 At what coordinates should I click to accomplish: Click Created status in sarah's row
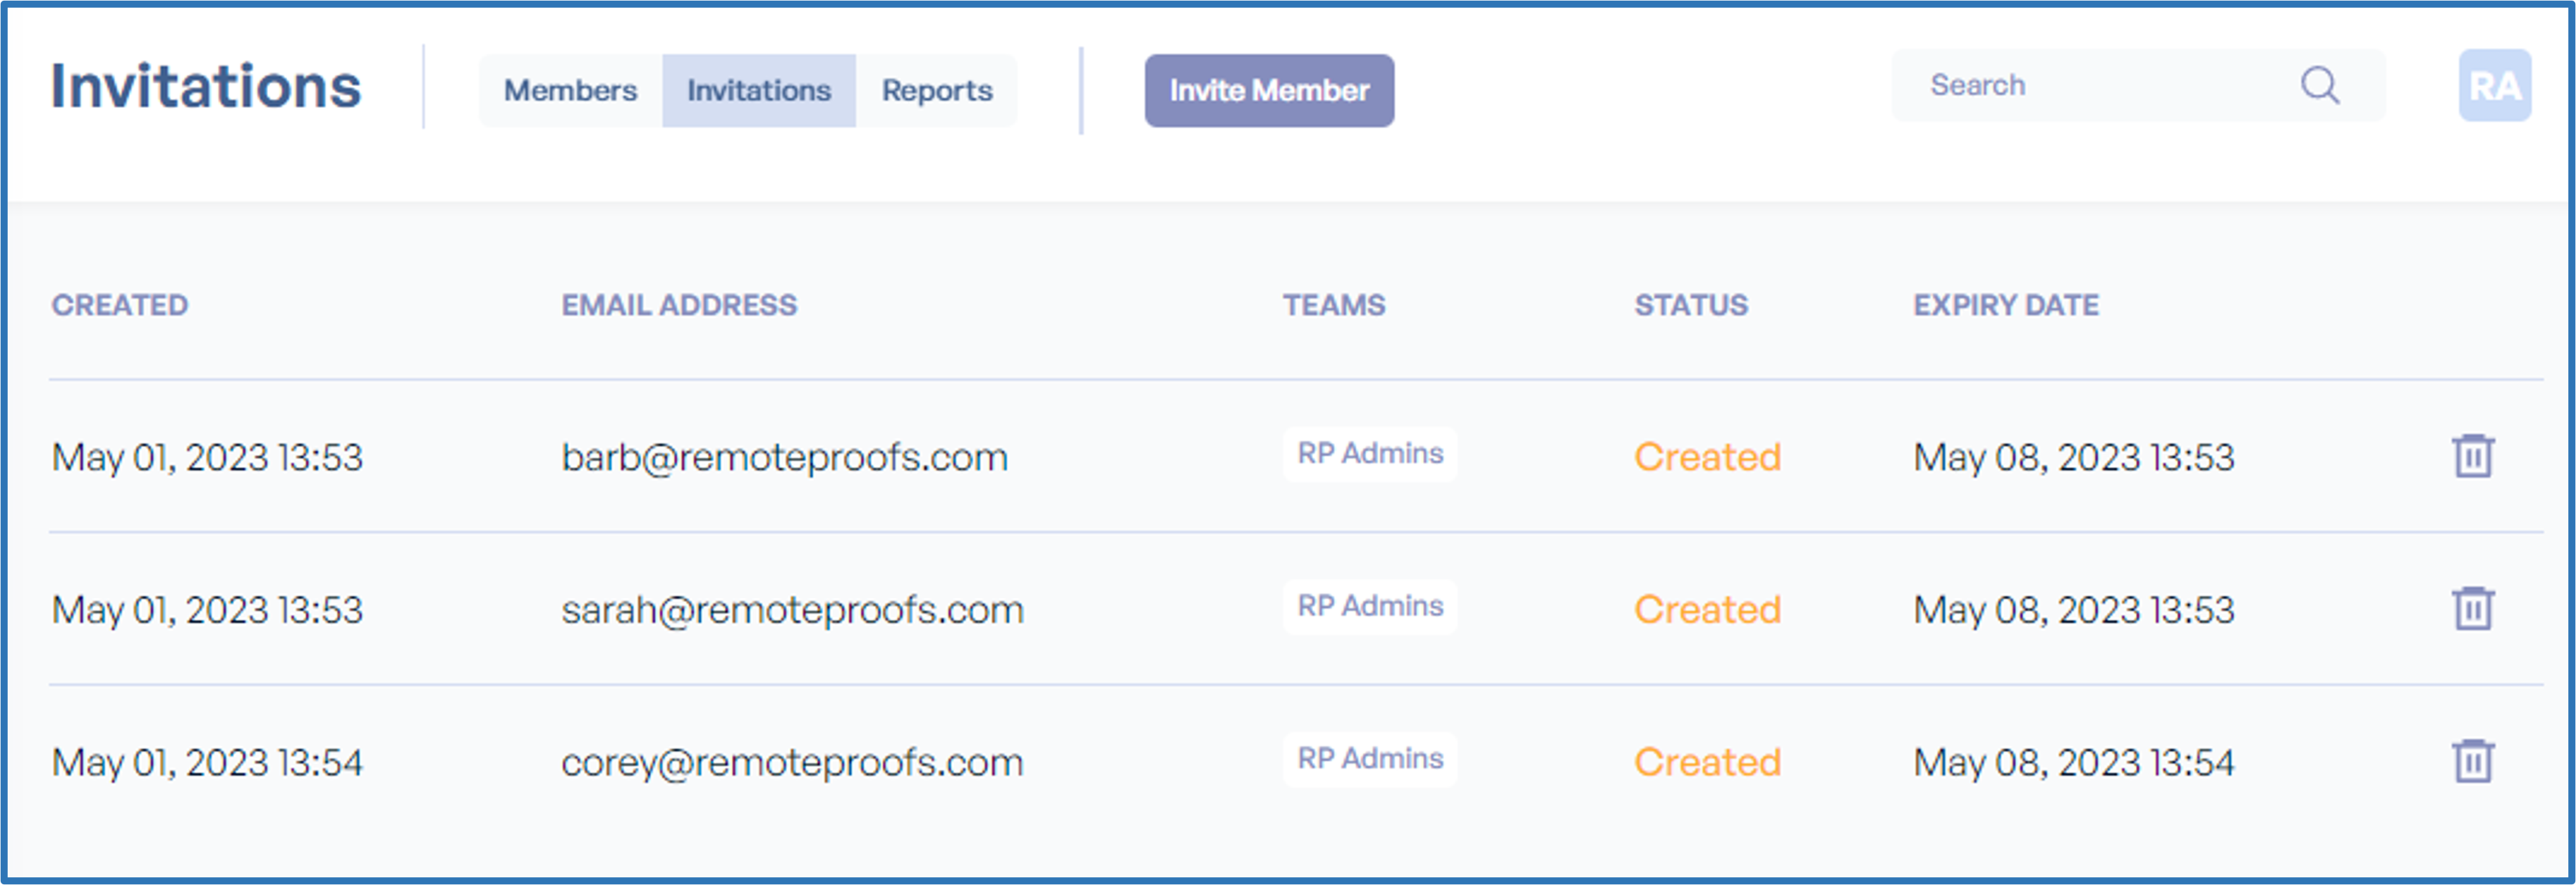(1707, 610)
